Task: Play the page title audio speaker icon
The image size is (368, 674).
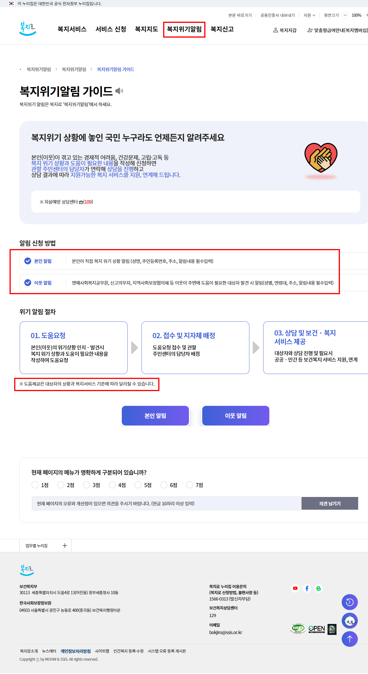Action: (119, 91)
